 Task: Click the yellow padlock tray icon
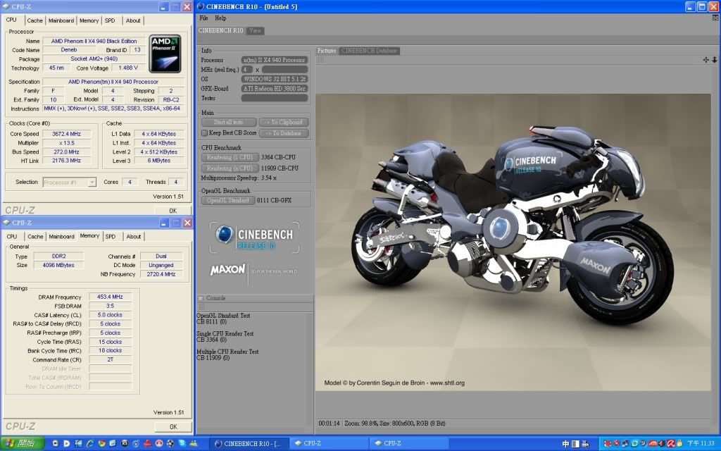click(679, 443)
